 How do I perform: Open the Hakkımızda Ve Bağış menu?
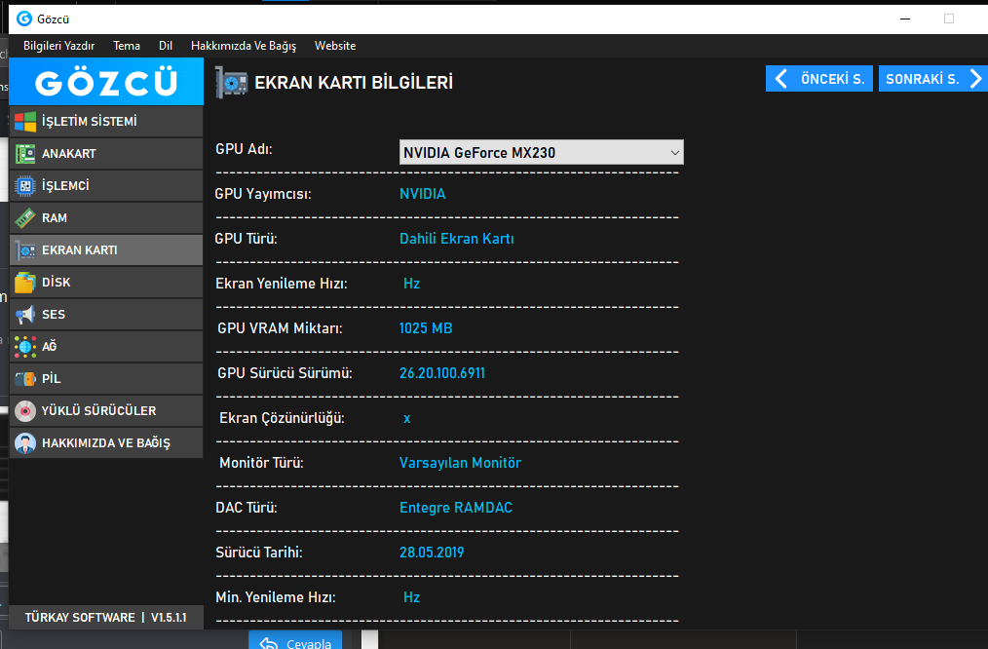244,46
